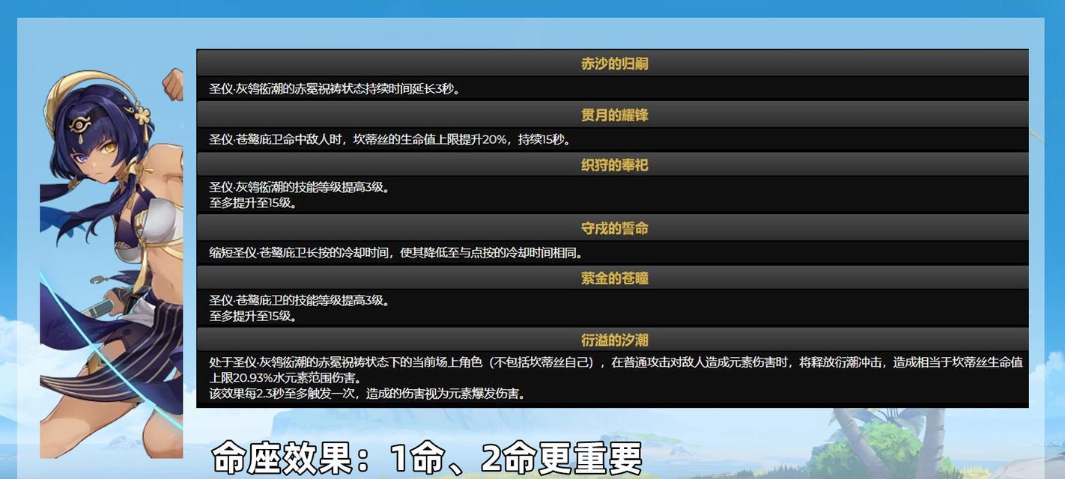The height and width of the screenshot is (479, 1065).
Task: Click the 织狩的奉祀 title bar
Action: pos(613,165)
